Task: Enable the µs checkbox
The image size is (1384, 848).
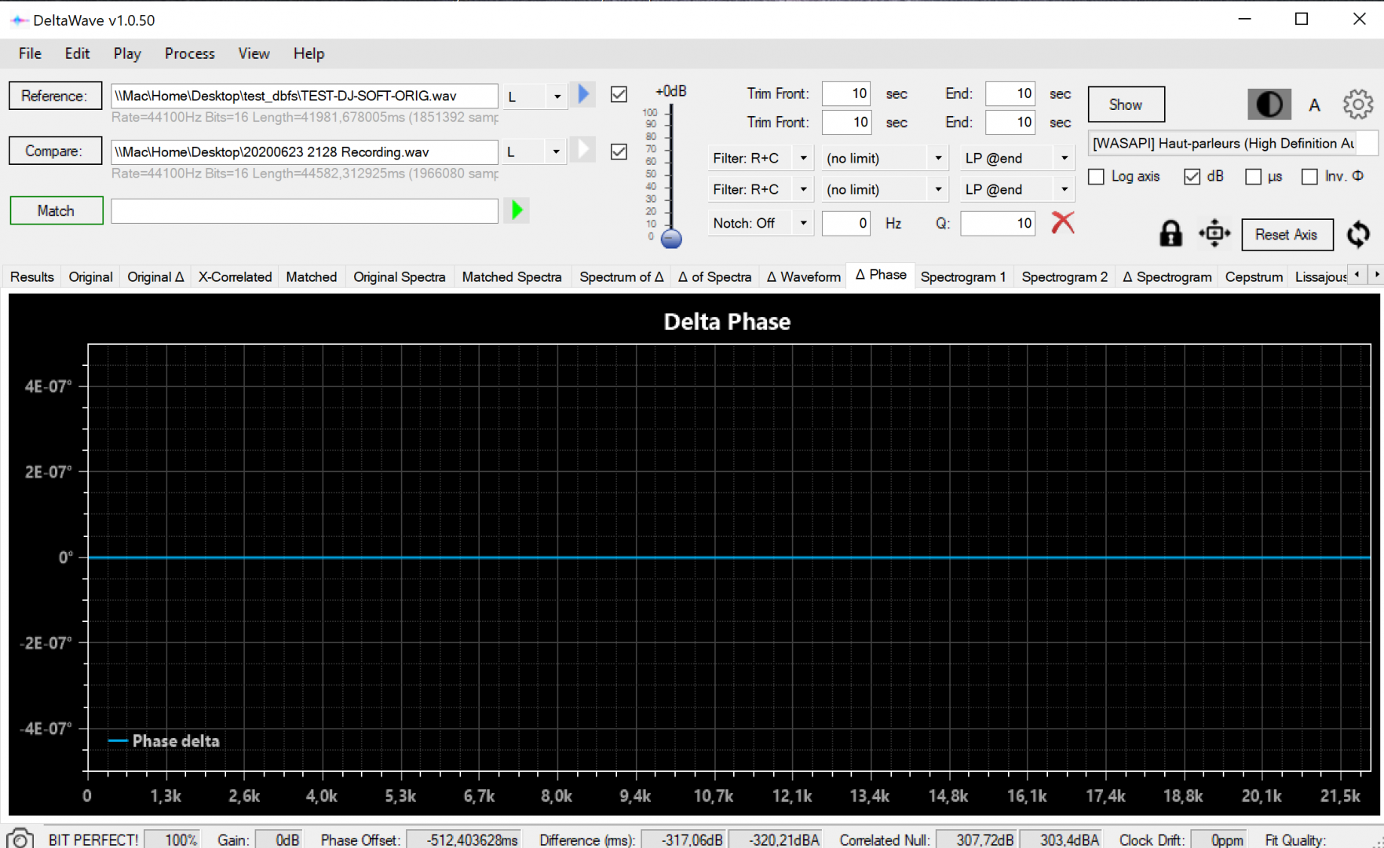Action: point(1254,177)
